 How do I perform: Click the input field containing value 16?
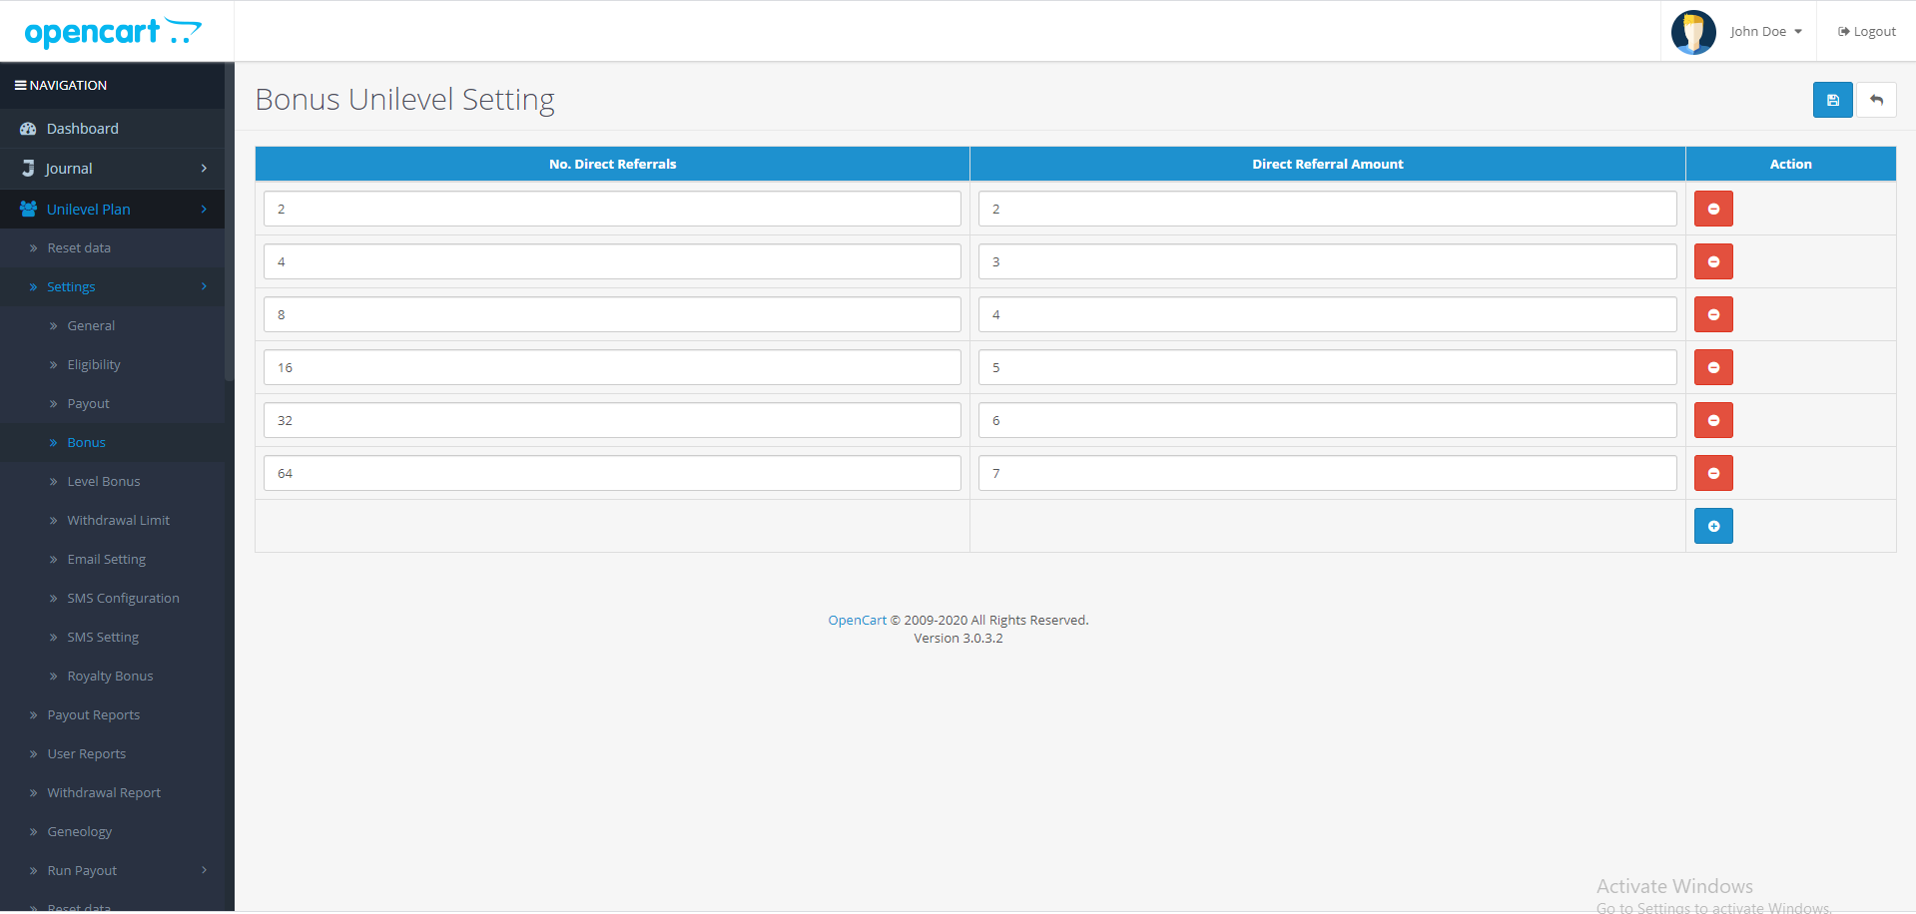coord(612,367)
